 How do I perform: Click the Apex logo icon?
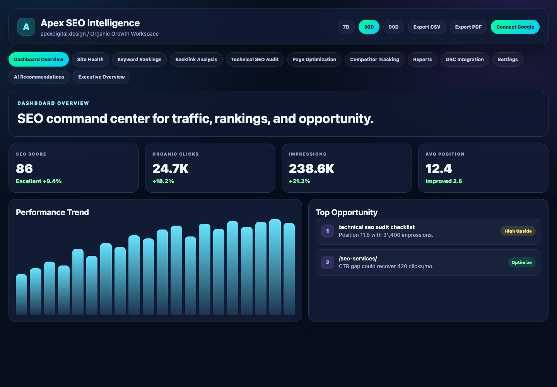(x=26, y=27)
